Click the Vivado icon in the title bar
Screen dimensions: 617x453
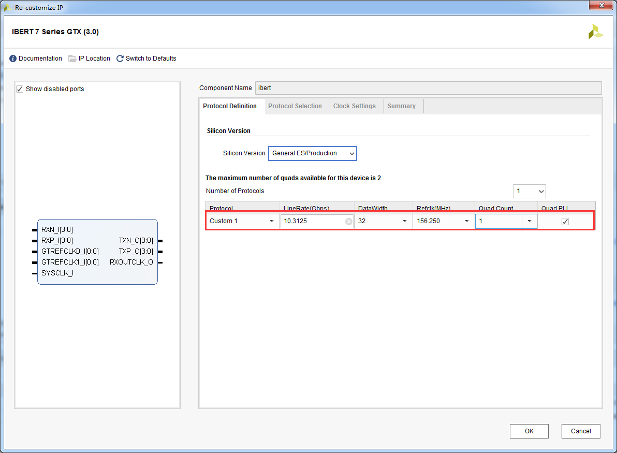point(7,7)
